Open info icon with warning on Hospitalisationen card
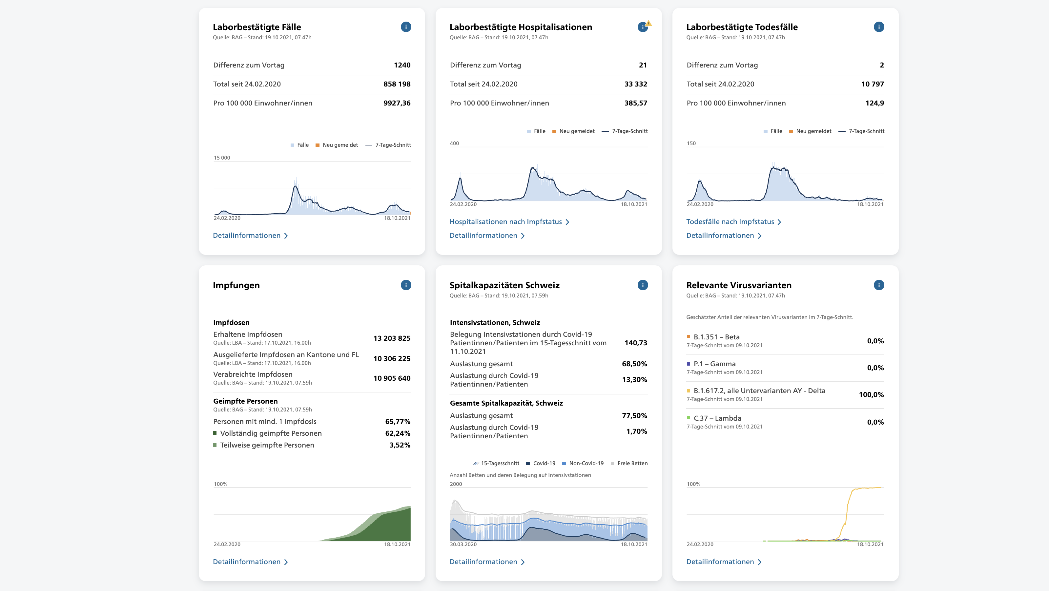1049x591 pixels. [x=643, y=27]
